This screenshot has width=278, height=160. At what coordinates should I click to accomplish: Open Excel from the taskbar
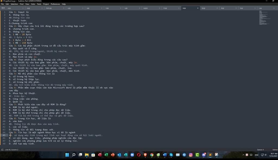point(106,155)
